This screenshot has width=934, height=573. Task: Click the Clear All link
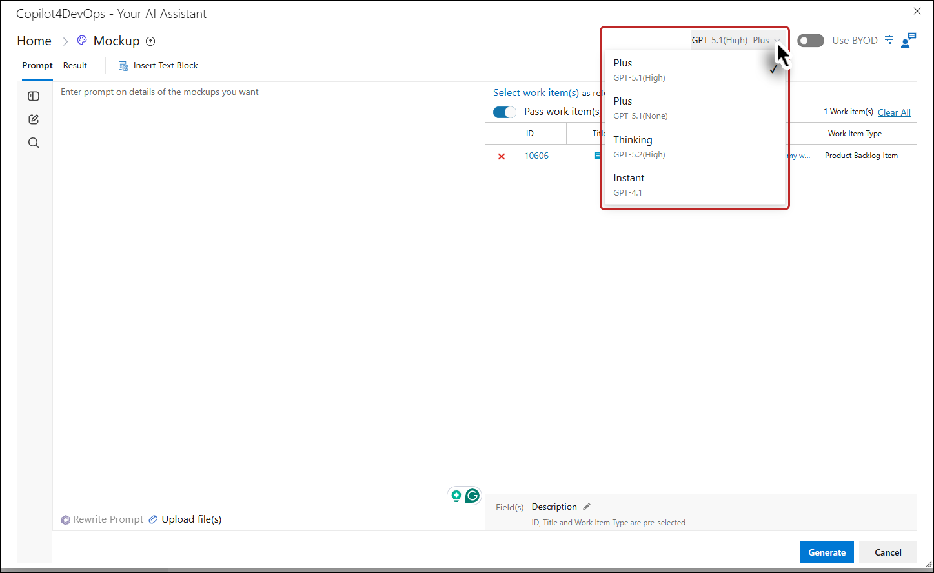(894, 112)
